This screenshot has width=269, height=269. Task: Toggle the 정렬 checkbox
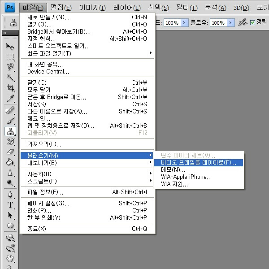(252, 22)
